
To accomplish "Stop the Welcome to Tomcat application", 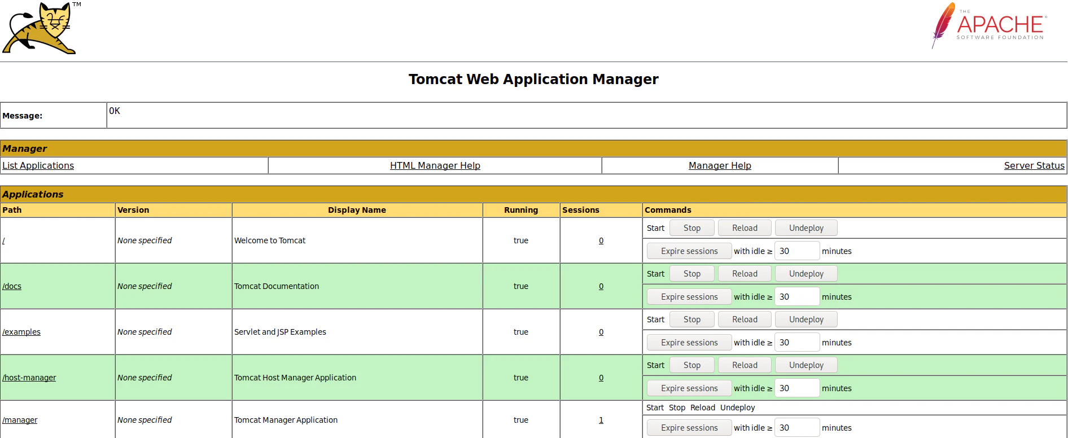I will [692, 228].
